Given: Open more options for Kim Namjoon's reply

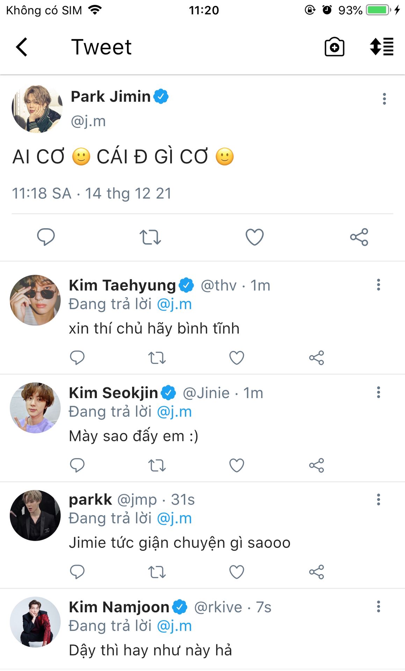Looking at the screenshot, I should tap(378, 606).
